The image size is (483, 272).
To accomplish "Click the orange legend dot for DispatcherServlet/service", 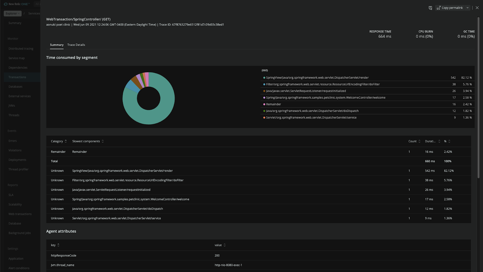I will point(264,118).
